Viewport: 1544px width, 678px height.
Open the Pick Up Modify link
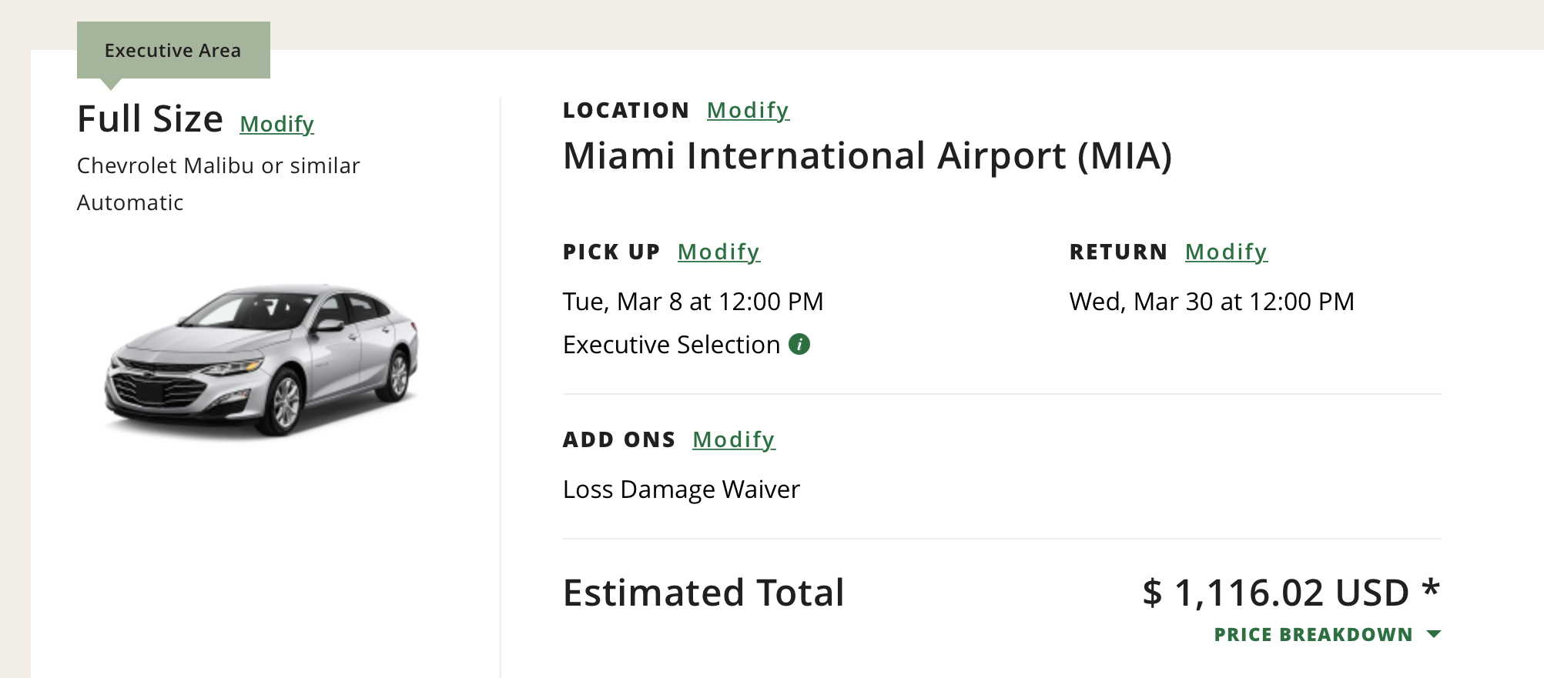point(718,252)
